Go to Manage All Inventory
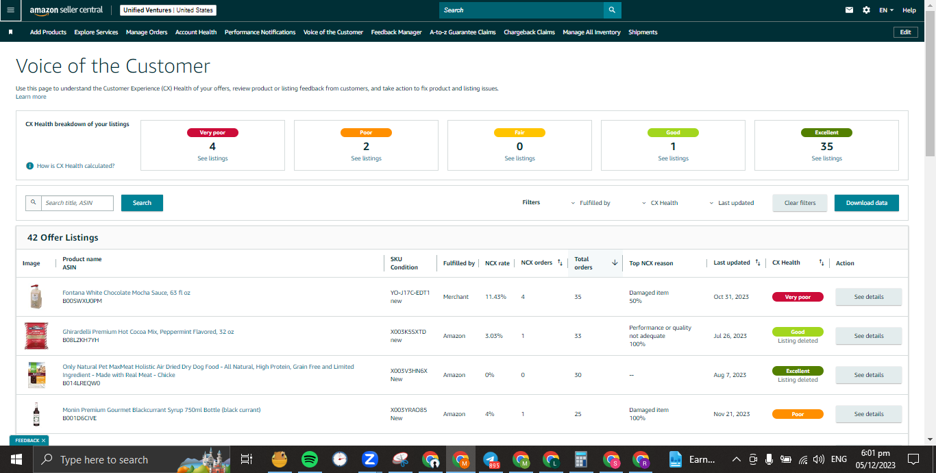Image resolution: width=936 pixels, height=473 pixels. click(x=592, y=32)
